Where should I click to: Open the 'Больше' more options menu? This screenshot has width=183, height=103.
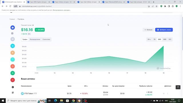148,30
